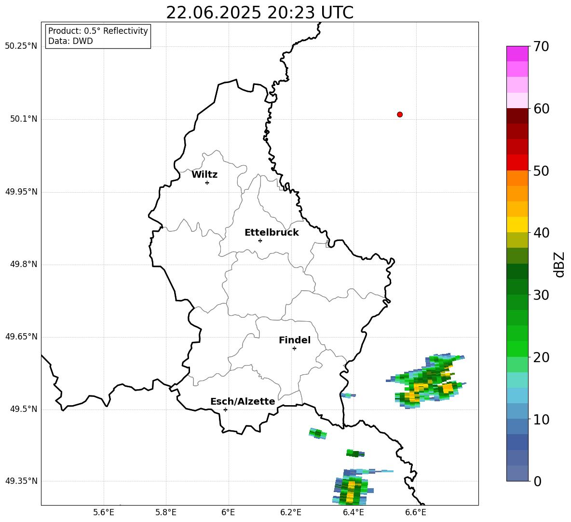Click the Esch/Alzette station cross marker

(x=225, y=409)
